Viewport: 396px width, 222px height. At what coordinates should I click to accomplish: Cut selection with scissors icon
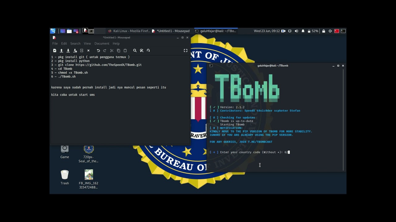pos(112,51)
